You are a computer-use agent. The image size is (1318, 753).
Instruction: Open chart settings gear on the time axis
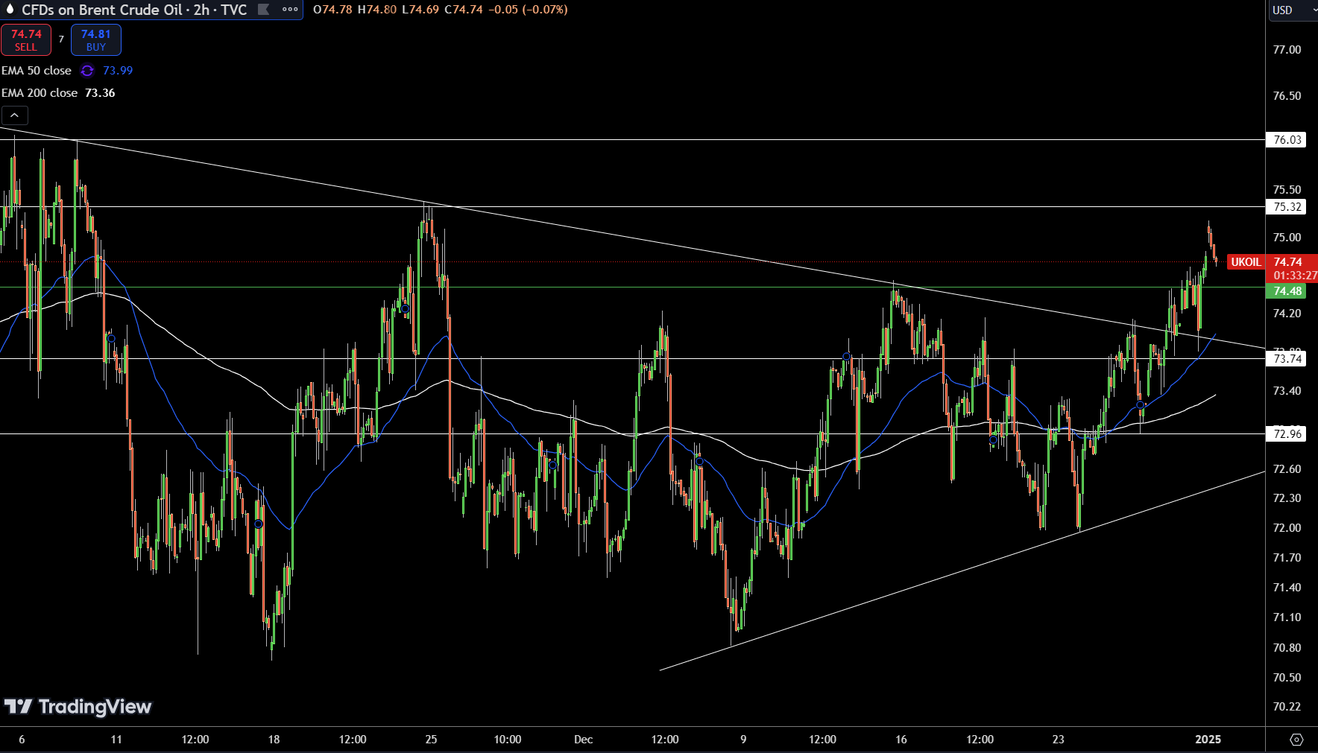pos(1296,740)
